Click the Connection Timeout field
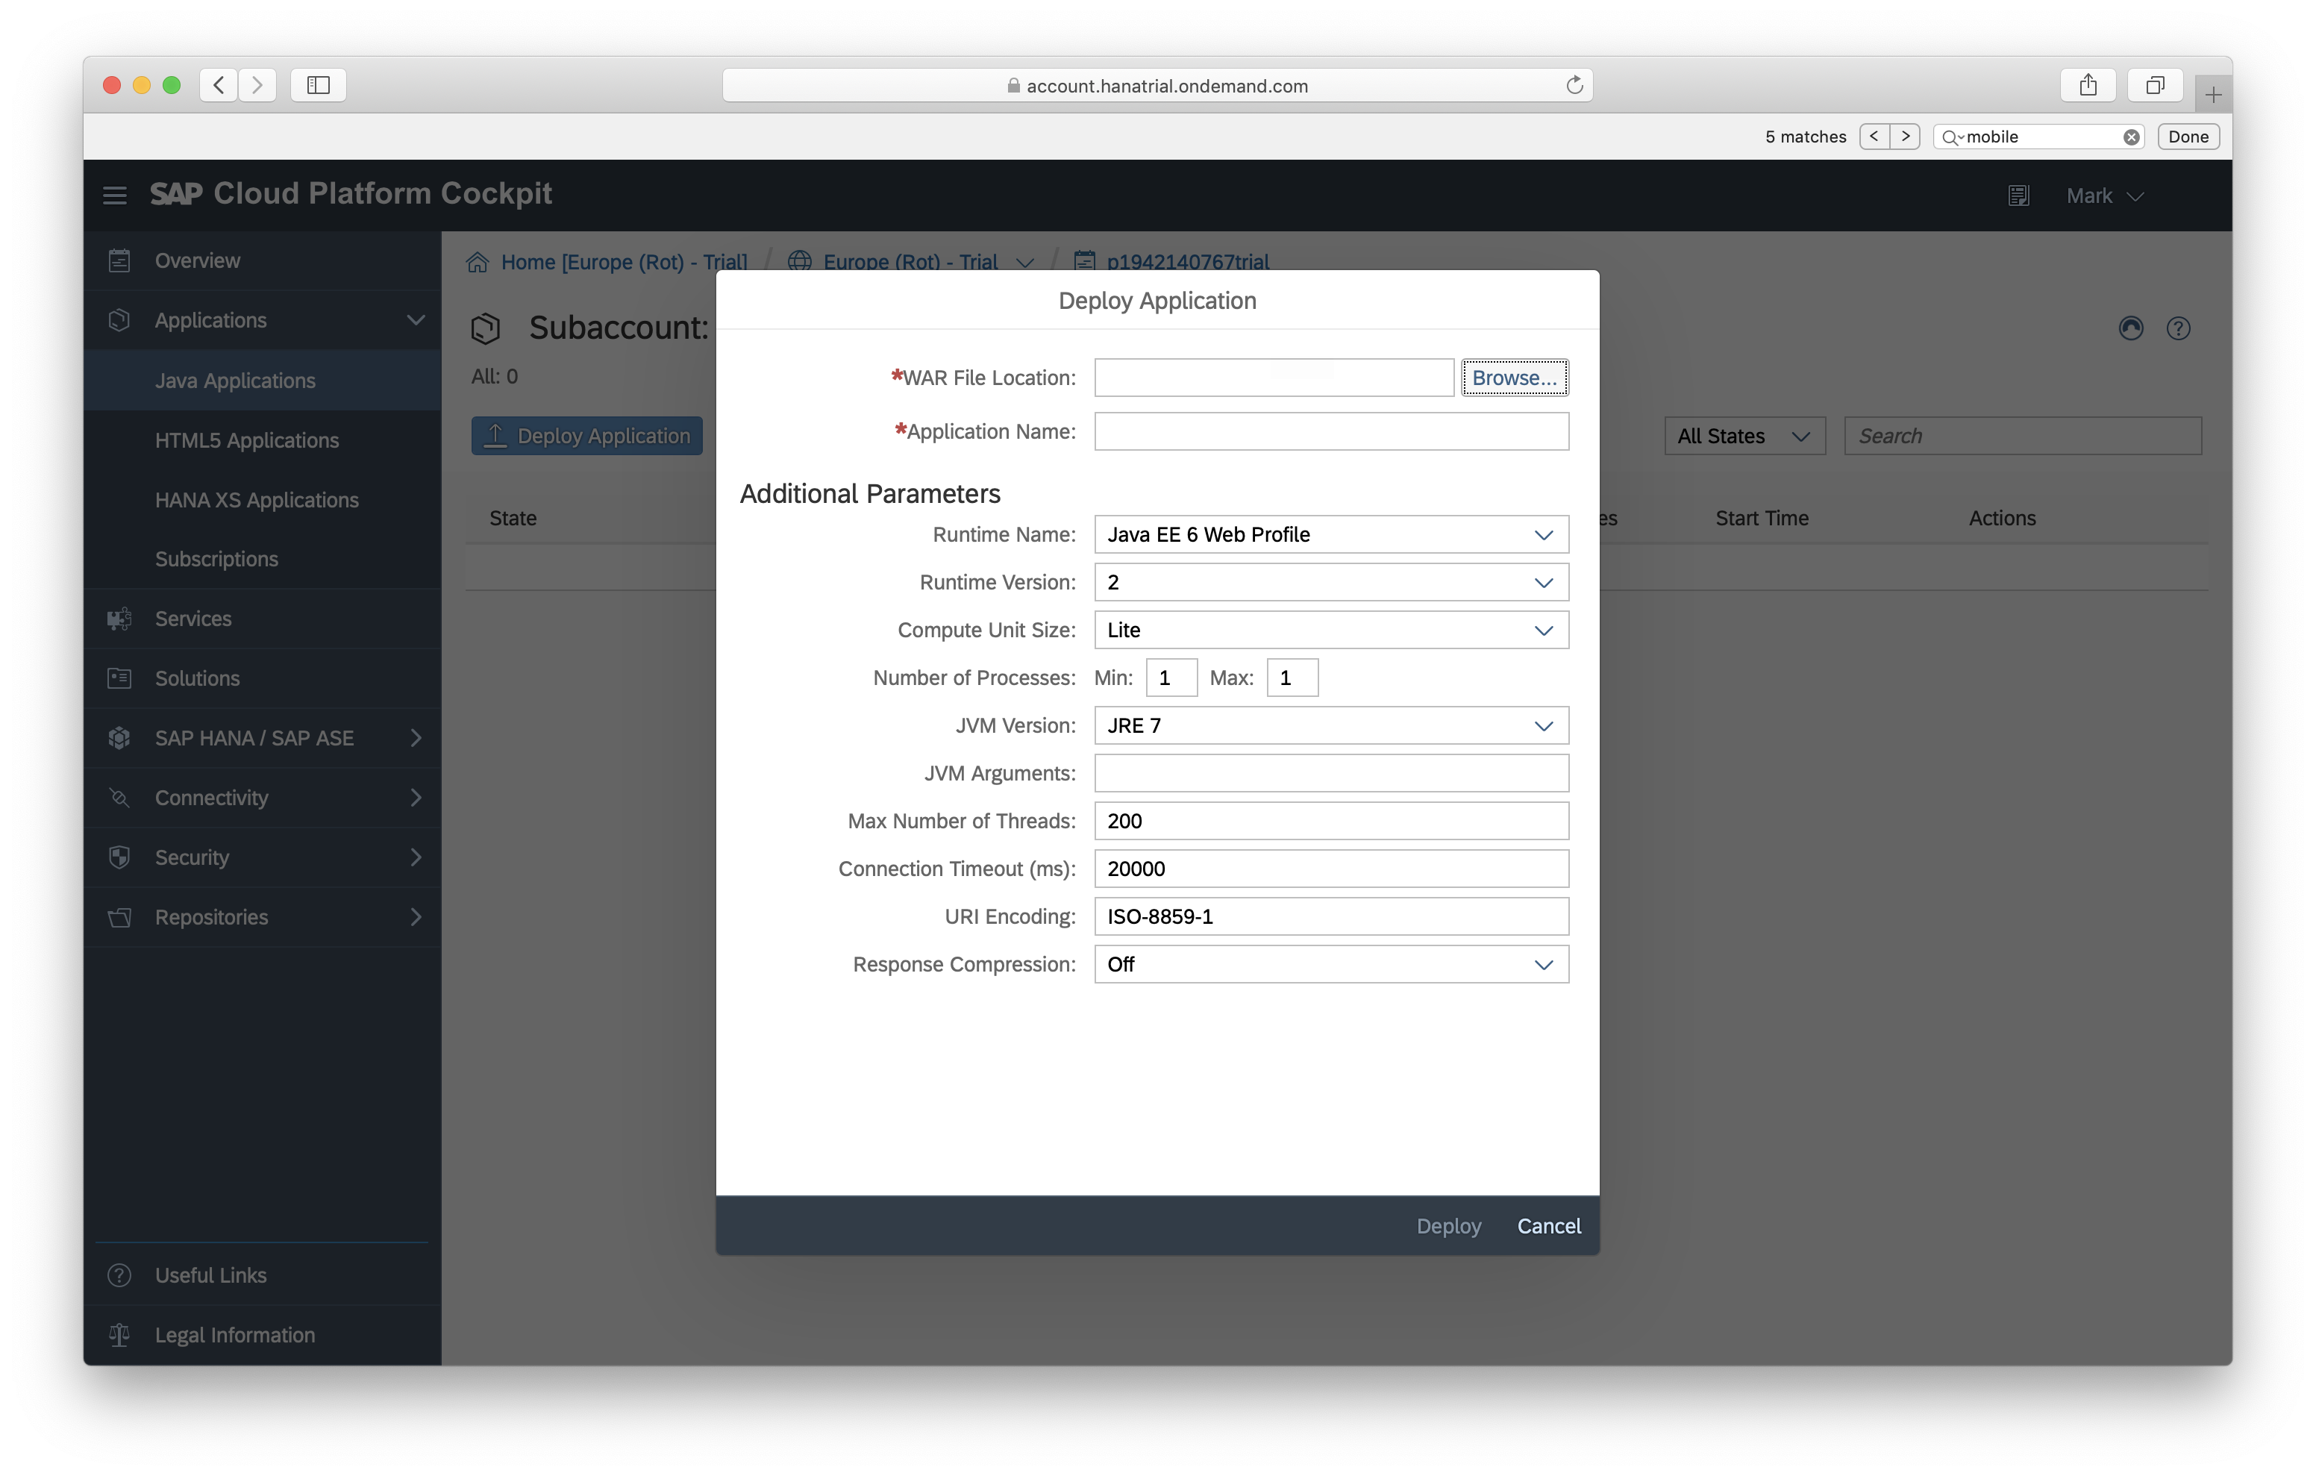The height and width of the screenshot is (1476, 2316). [1331, 869]
